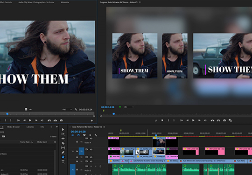Play sequence in Program monitor
The width and height of the screenshot is (252, 175).
193,120
